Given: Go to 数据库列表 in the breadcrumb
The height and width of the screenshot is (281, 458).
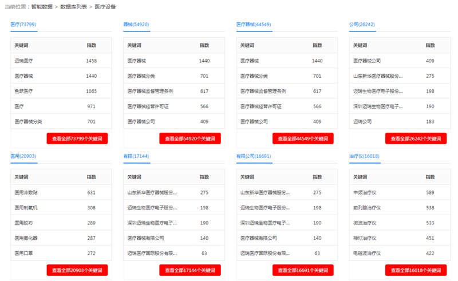Looking at the screenshot, I should [74, 6].
